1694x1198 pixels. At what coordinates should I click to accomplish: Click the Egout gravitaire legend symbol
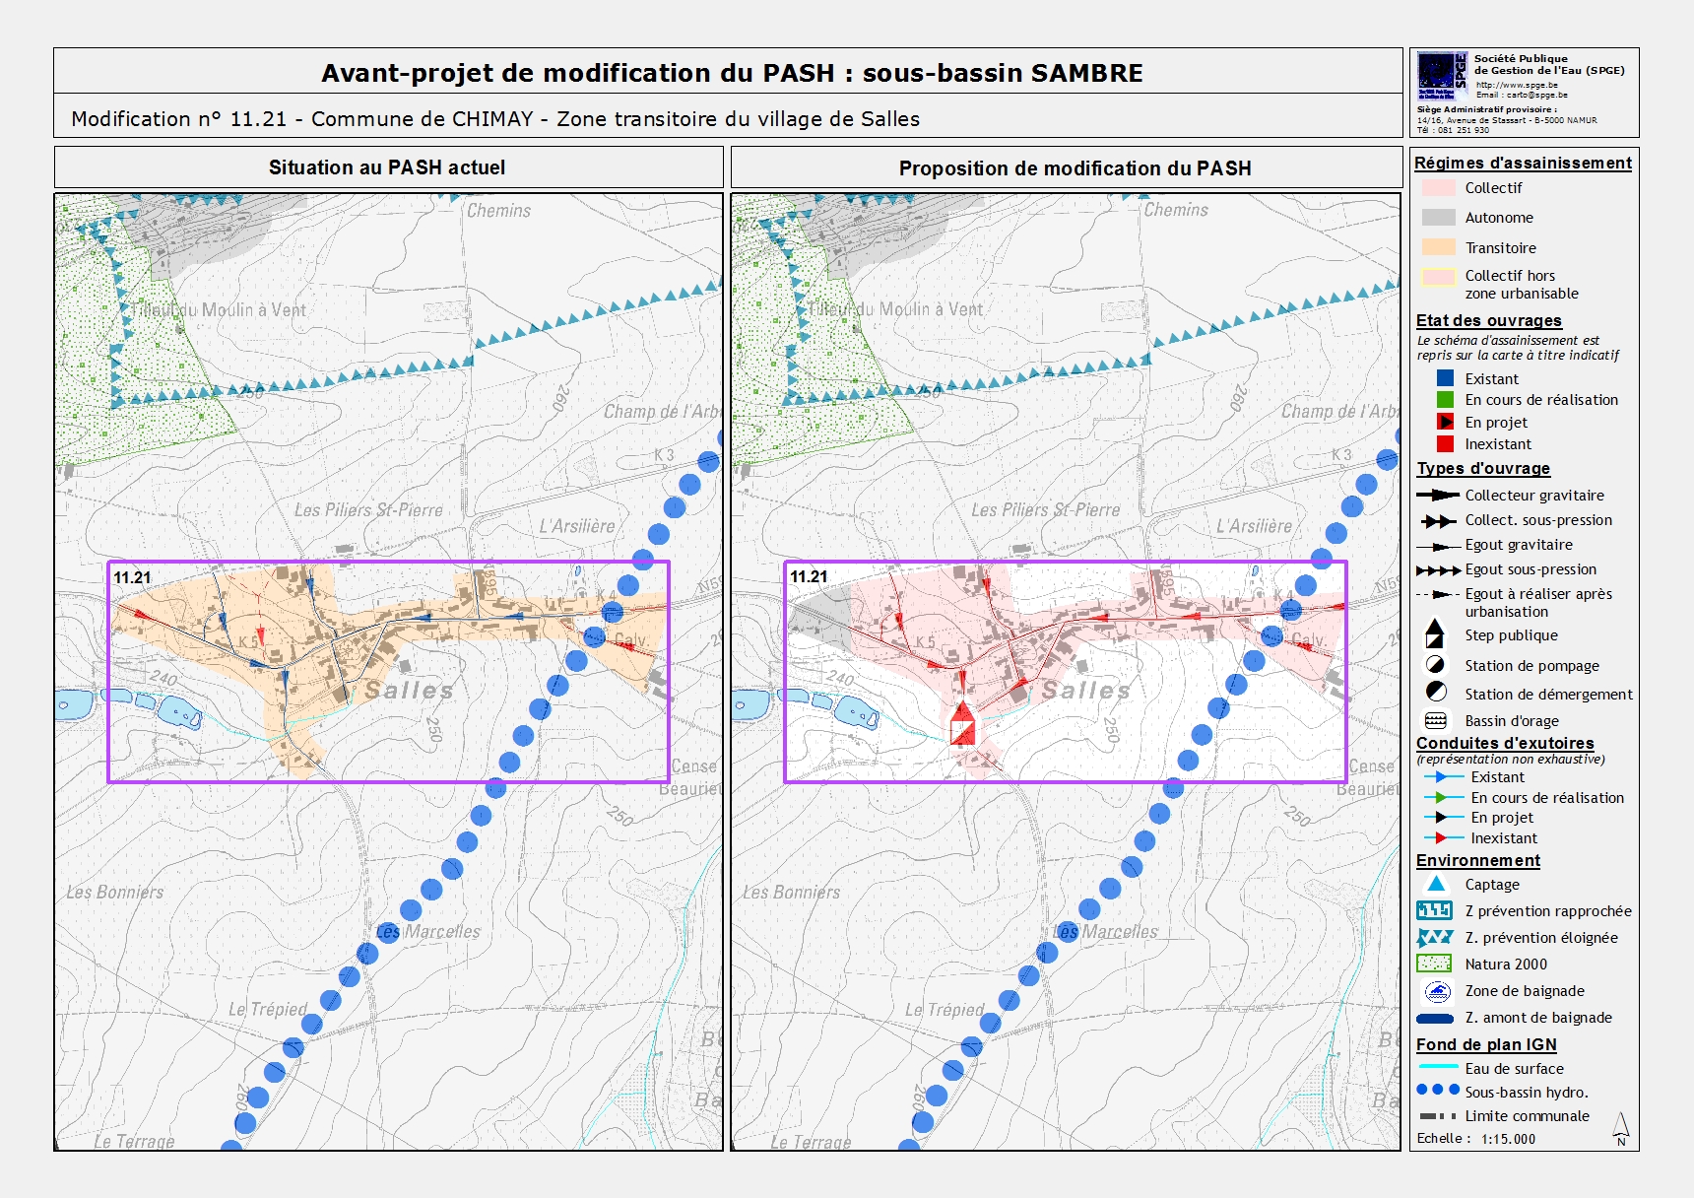tap(1438, 545)
